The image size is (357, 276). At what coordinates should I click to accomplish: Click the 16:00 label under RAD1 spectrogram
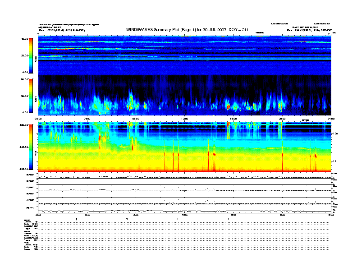pos(233,119)
